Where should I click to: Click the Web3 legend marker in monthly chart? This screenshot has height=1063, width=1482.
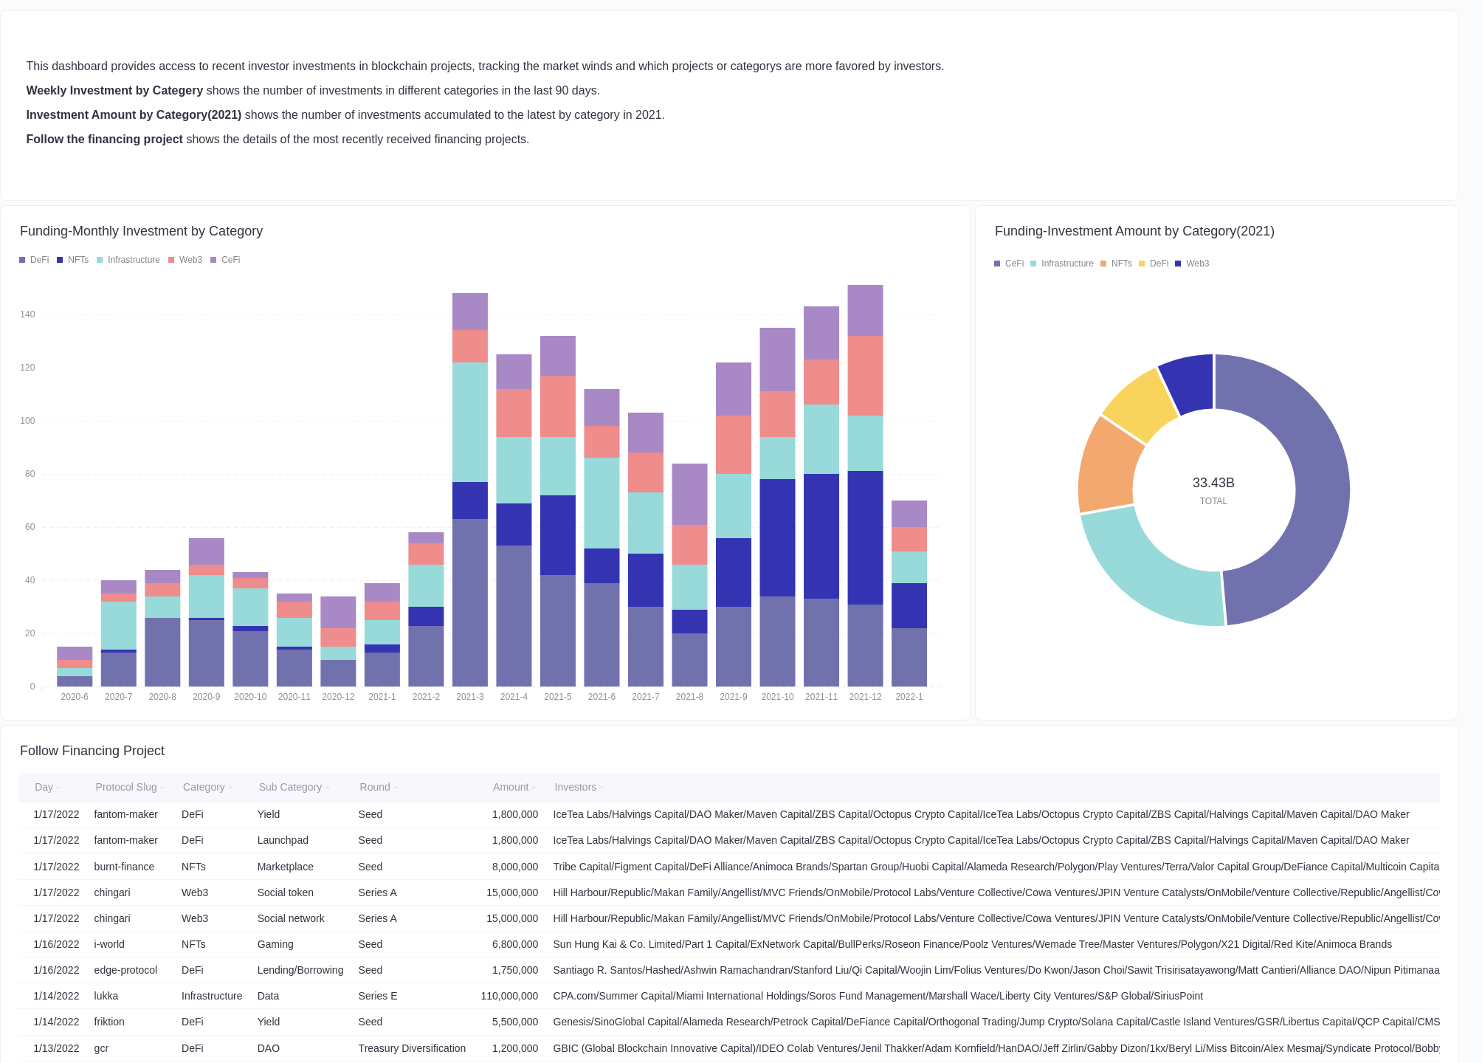pyautogui.click(x=171, y=259)
